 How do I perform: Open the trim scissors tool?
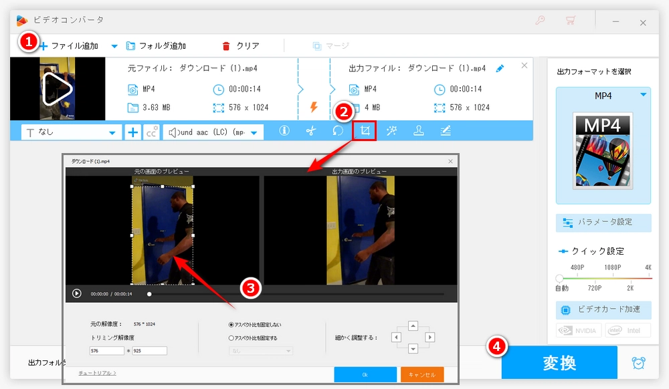coord(310,131)
